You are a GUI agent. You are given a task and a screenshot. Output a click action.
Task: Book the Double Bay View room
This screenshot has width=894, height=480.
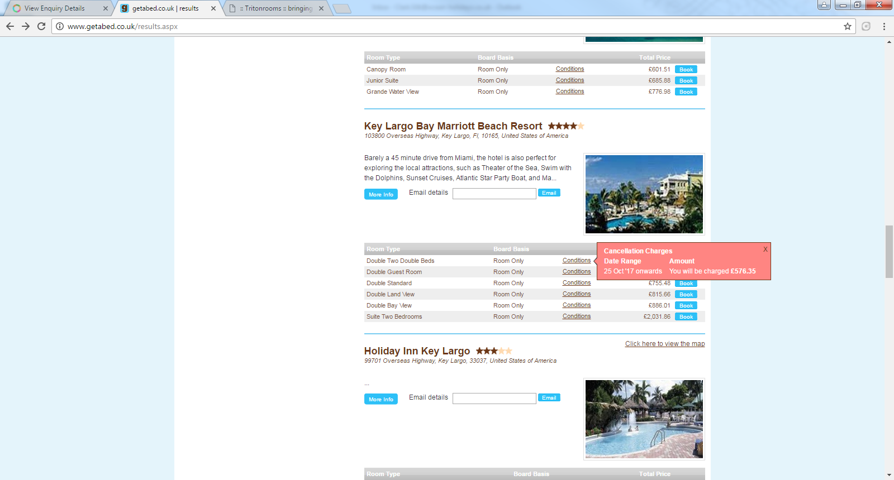click(686, 306)
